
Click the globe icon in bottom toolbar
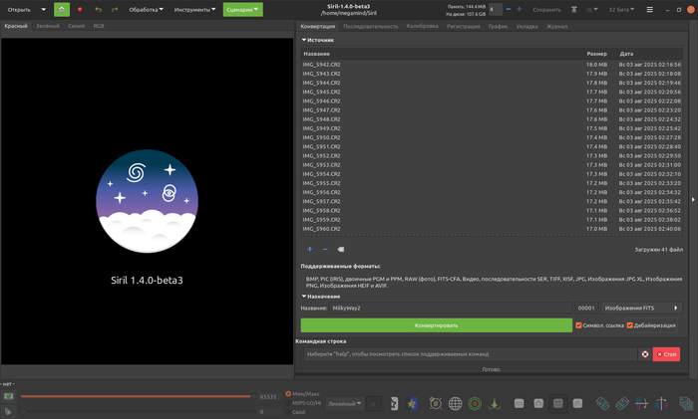point(456,403)
